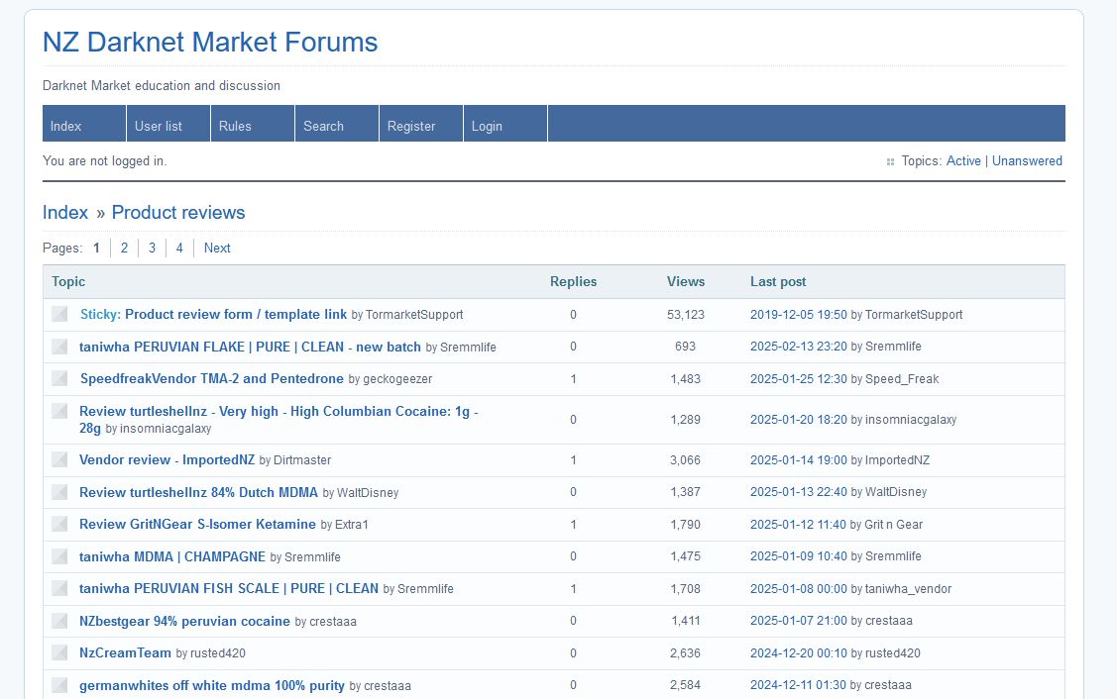
Task: Open last post dated 2025-01-14 19:00
Action: click(799, 459)
